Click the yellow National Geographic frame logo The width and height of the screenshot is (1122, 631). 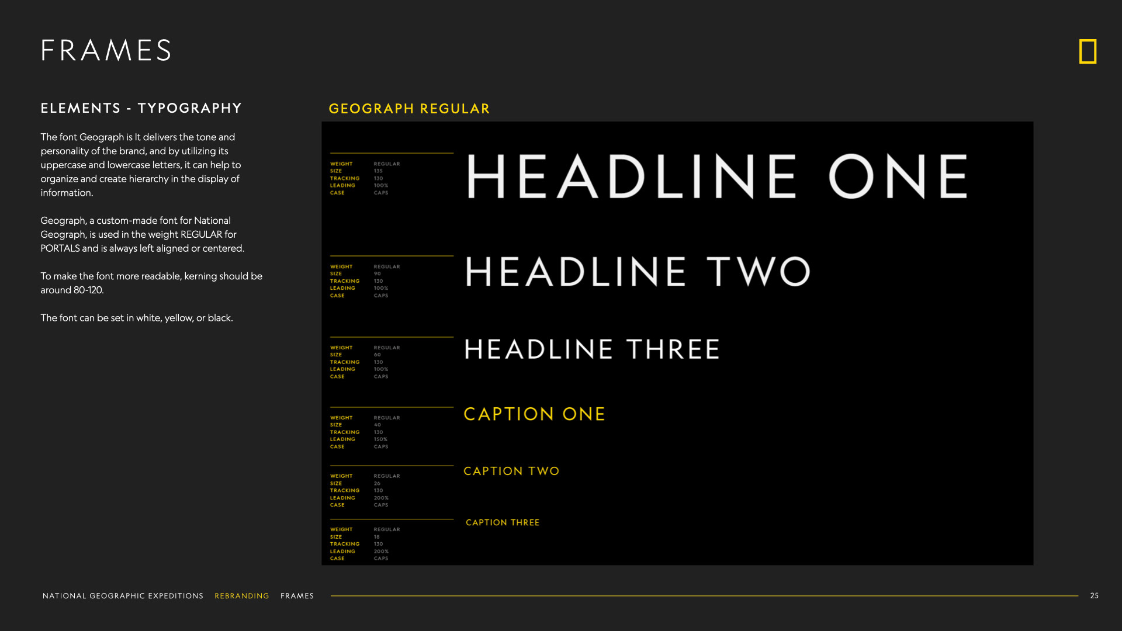point(1088,51)
